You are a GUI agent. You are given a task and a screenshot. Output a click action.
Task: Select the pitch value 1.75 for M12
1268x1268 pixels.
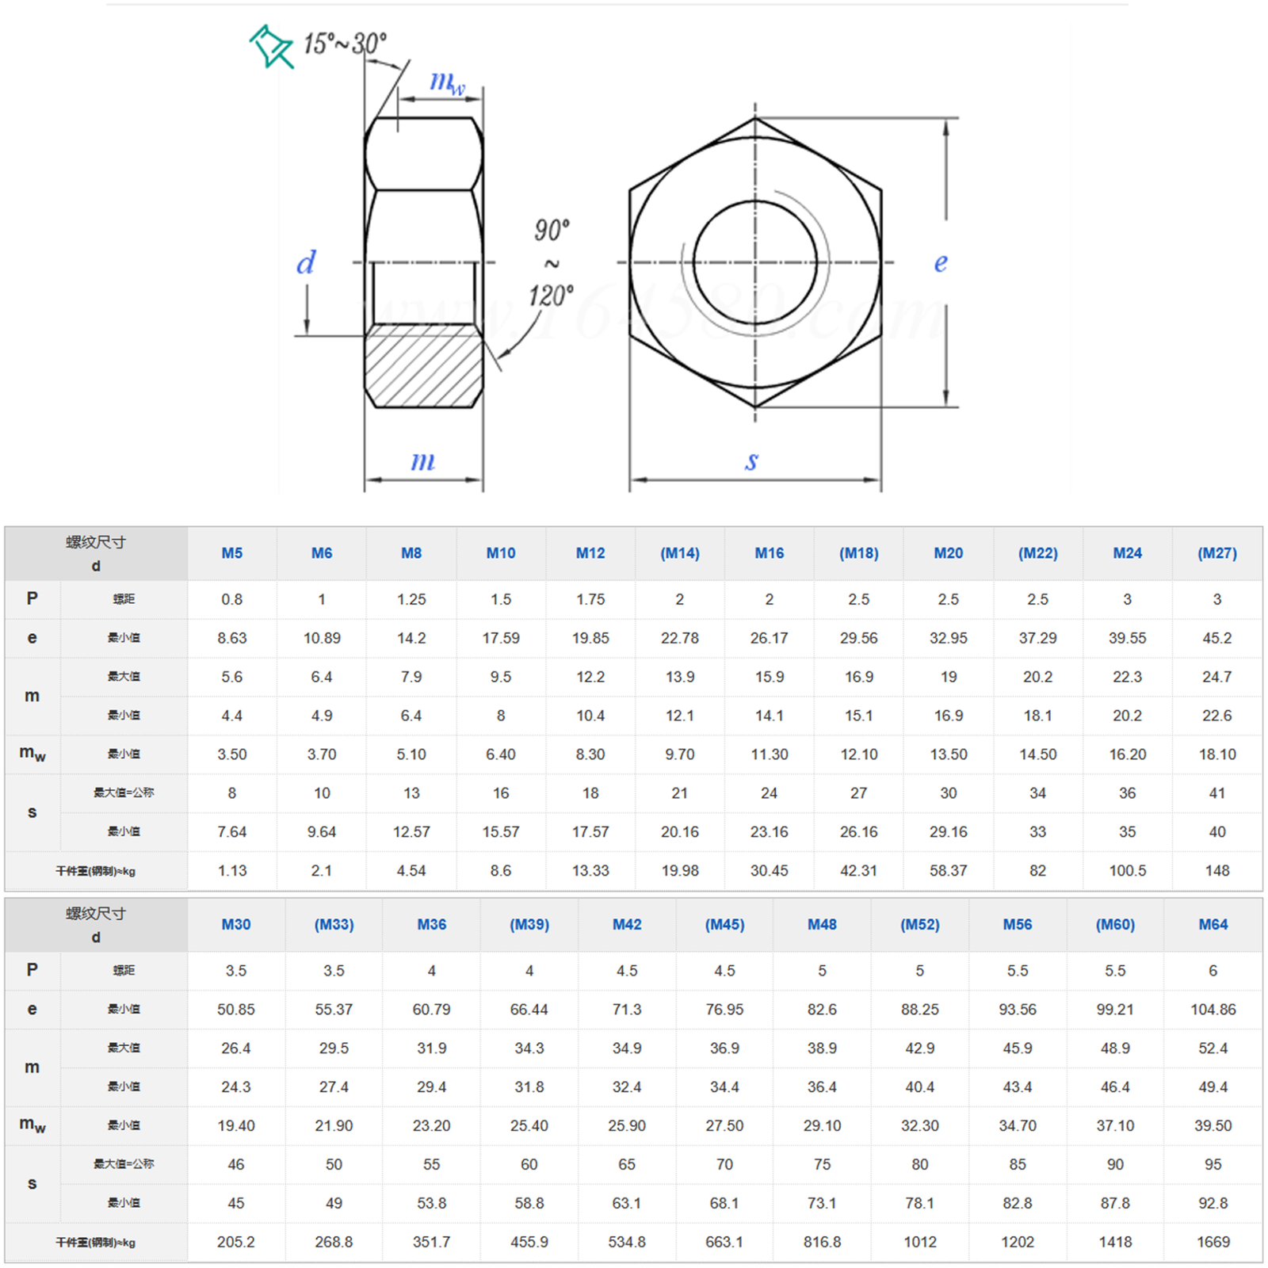point(590,599)
